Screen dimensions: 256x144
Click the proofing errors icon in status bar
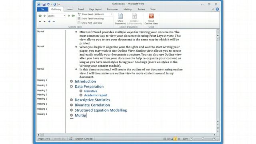tap(70, 139)
